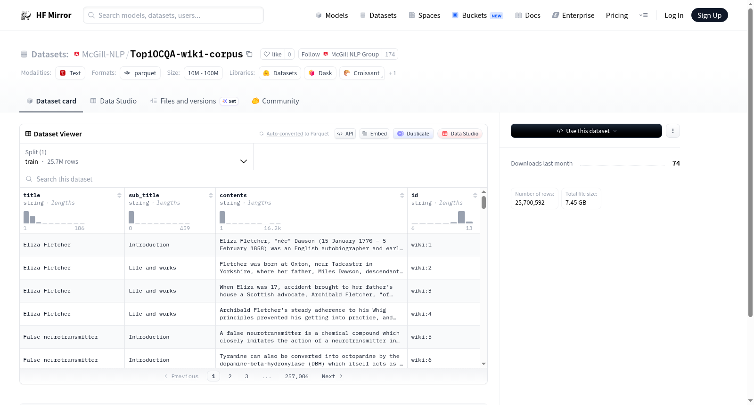Sort by the sub_title column sort icon

tap(211, 195)
